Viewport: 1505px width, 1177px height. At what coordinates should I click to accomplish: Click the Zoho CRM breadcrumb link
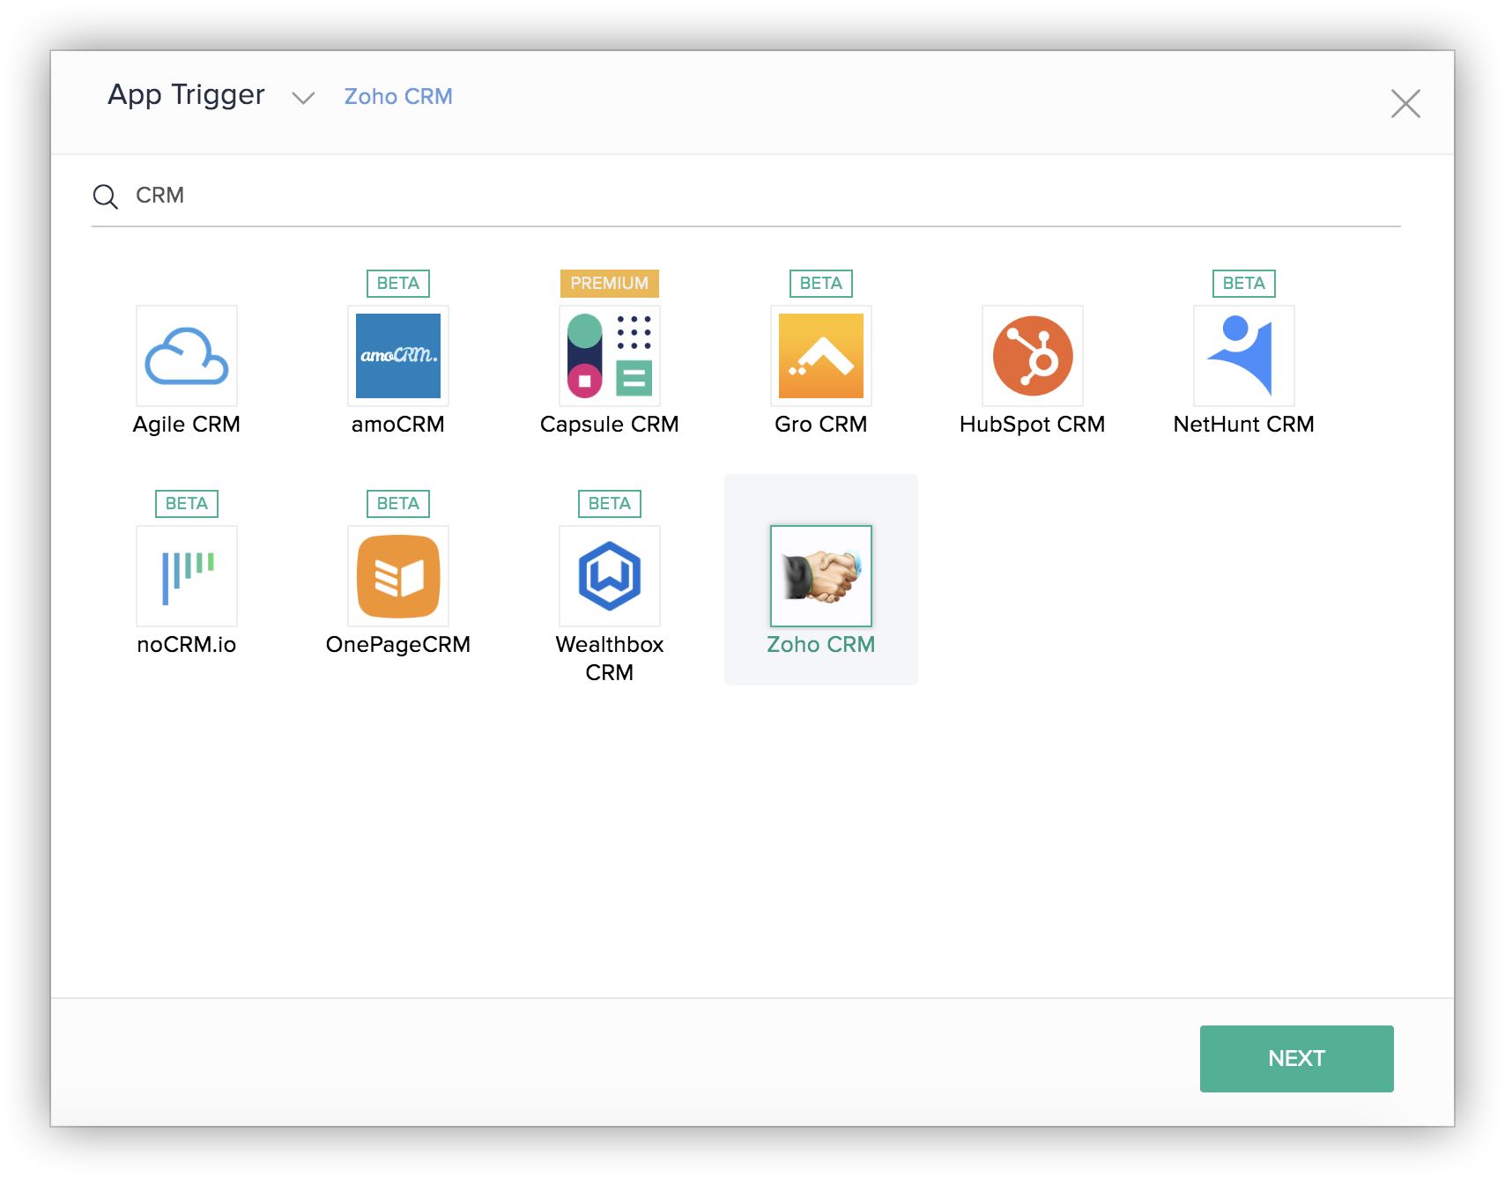[x=398, y=96]
